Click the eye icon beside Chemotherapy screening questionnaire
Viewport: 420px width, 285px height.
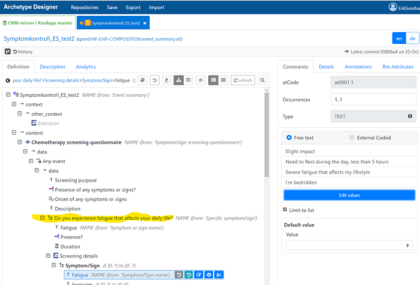(27, 142)
